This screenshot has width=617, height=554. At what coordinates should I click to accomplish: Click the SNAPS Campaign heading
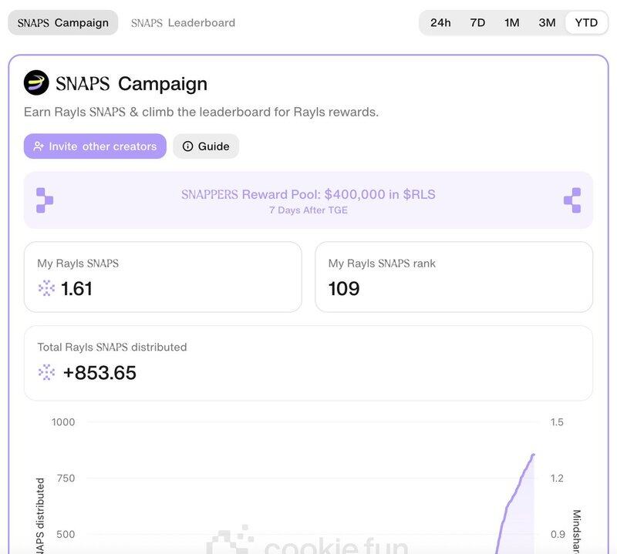pyautogui.click(x=131, y=84)
